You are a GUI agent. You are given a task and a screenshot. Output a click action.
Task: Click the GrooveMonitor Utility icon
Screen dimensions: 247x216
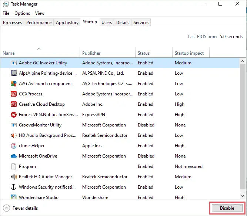tap(14, 125)
